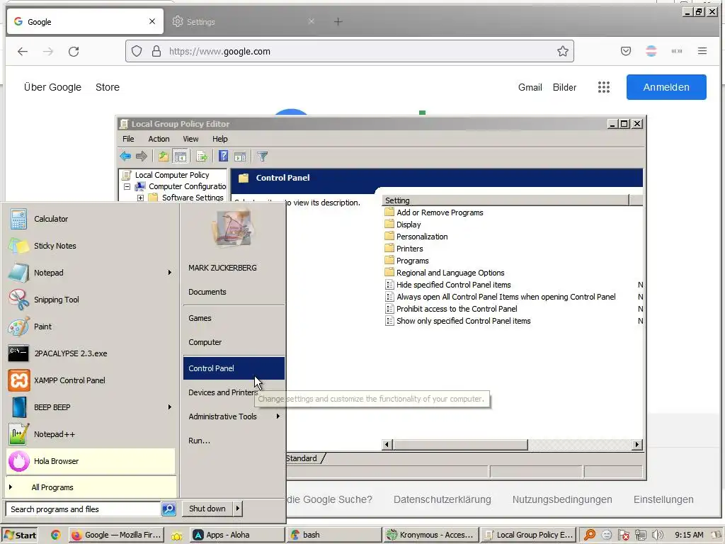
Task: Launch Sticky Notes from Start menu
Action: [x=91, y=246]
